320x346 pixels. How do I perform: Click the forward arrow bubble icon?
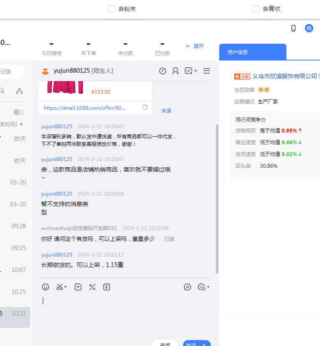(x=188, y=287)
